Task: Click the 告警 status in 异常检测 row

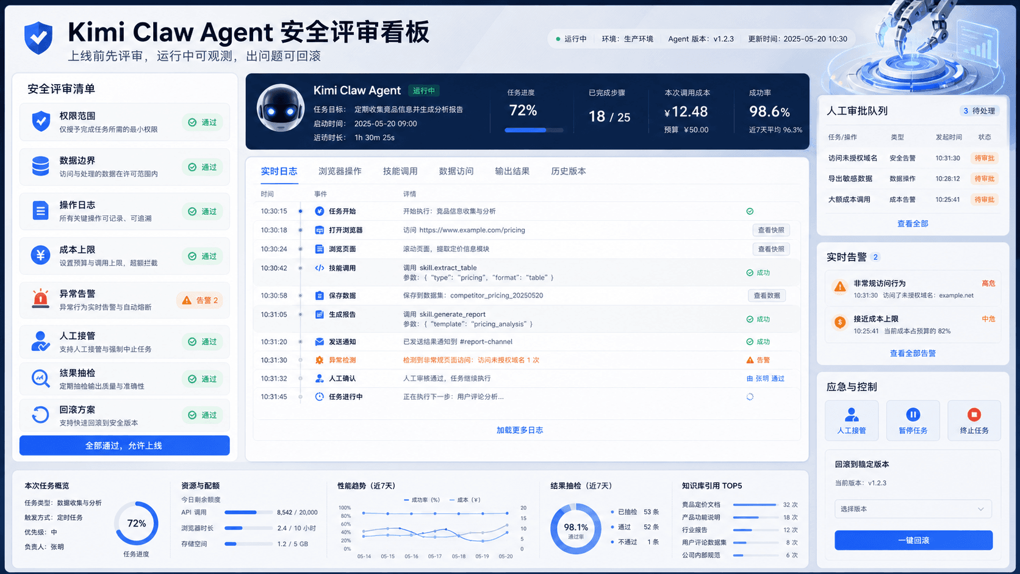Action: coord(758,360)
